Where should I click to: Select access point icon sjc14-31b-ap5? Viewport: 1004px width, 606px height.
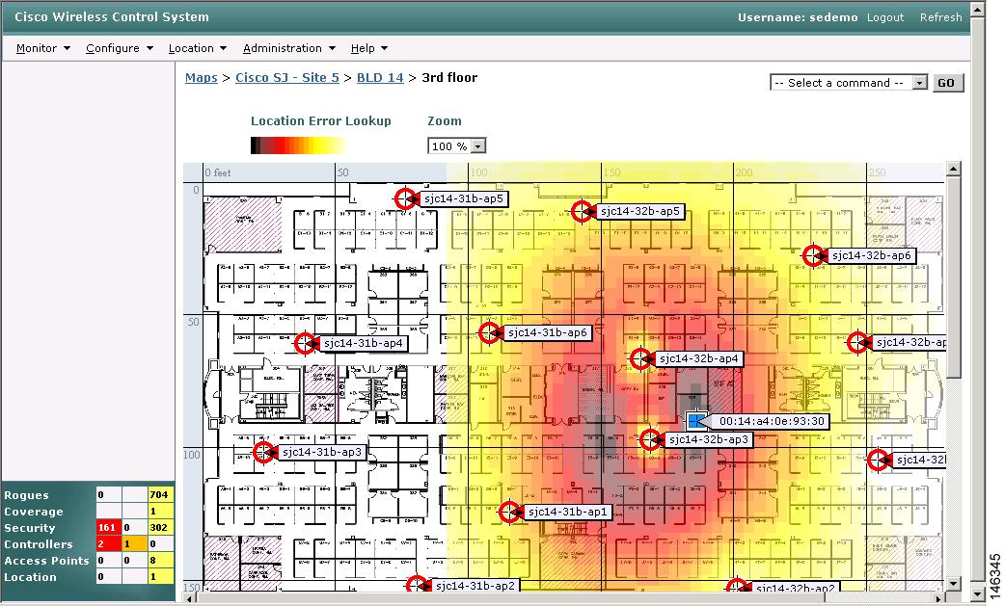coord(405,198)
